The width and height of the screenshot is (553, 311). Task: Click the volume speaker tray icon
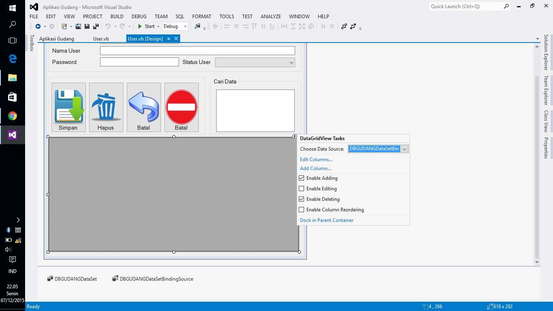[8, 249]
